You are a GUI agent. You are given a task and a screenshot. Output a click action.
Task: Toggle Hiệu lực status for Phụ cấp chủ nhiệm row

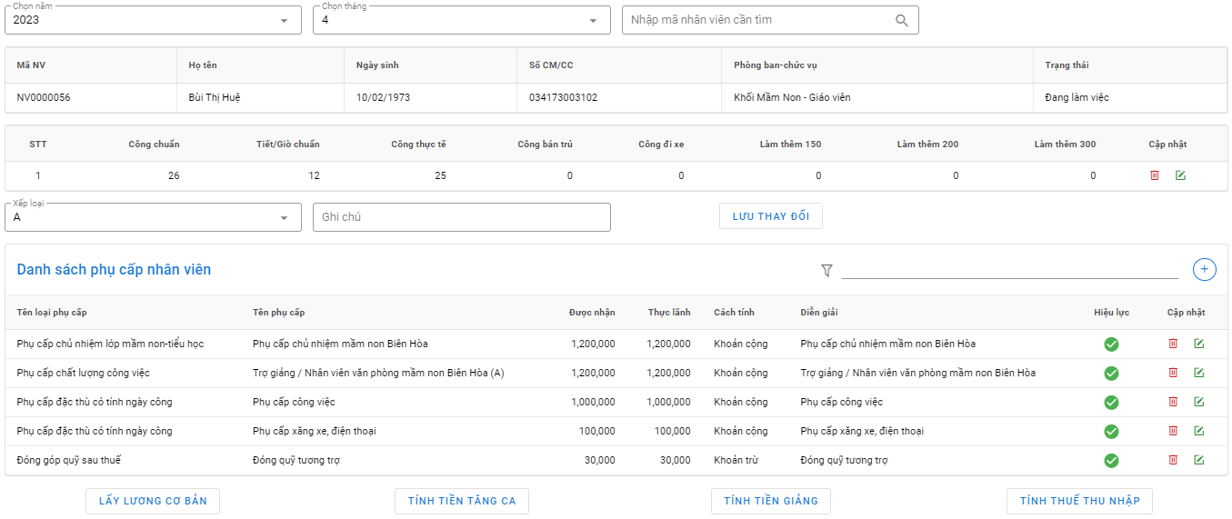click(x=1111, y=344)
